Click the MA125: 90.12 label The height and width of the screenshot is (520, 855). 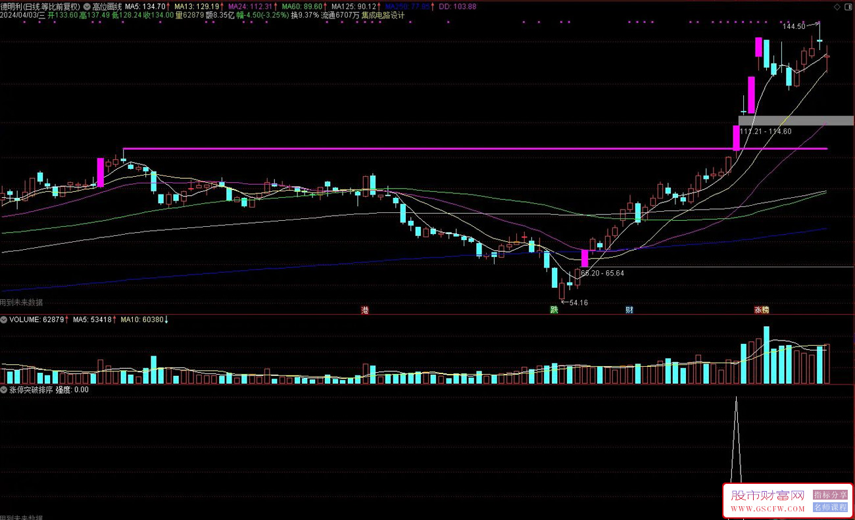[x=353, y=7]
